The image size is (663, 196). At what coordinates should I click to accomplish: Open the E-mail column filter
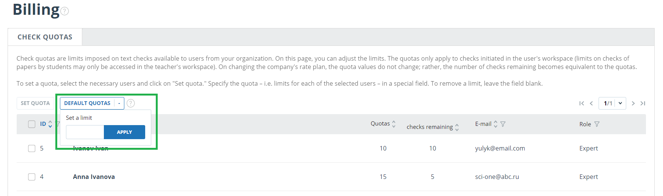503,124
